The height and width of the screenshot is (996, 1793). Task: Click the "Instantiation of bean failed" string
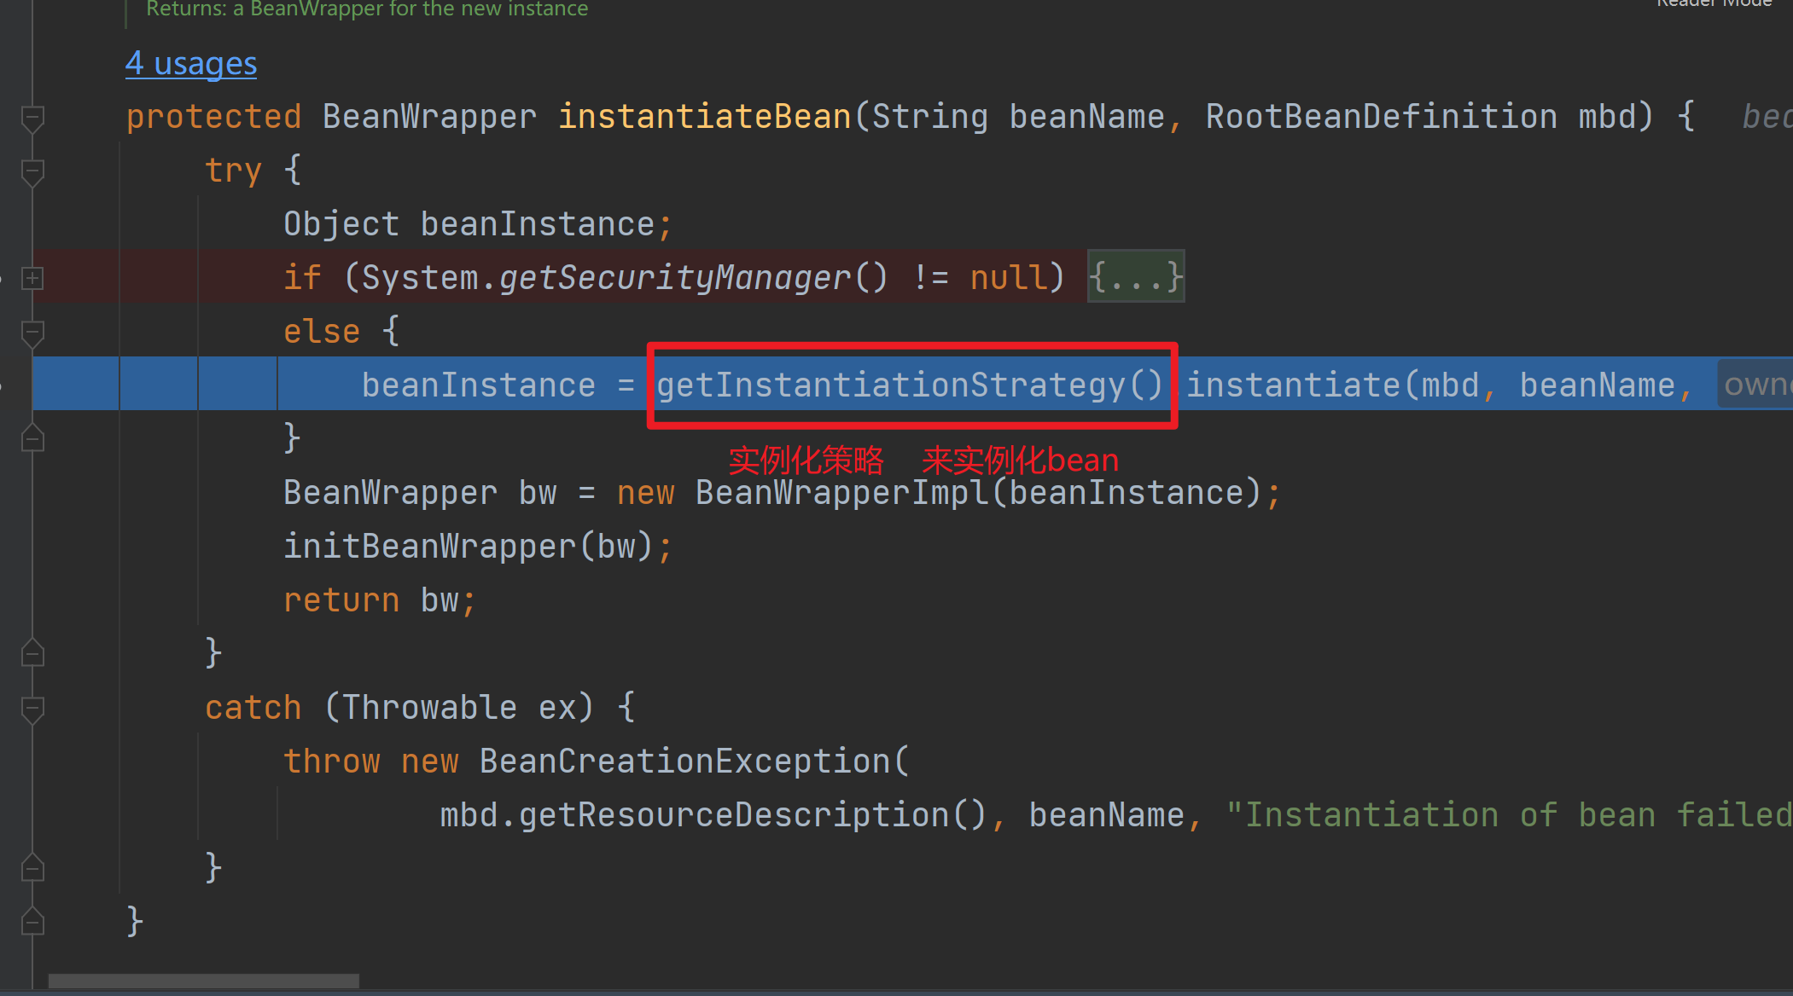1509,815
